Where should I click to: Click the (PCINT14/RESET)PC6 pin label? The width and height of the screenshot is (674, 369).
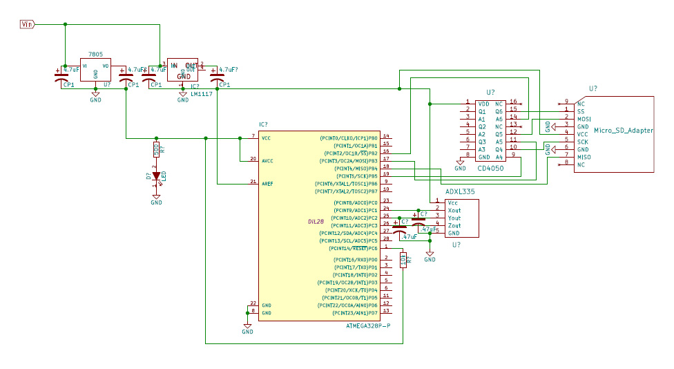[353, 249]
